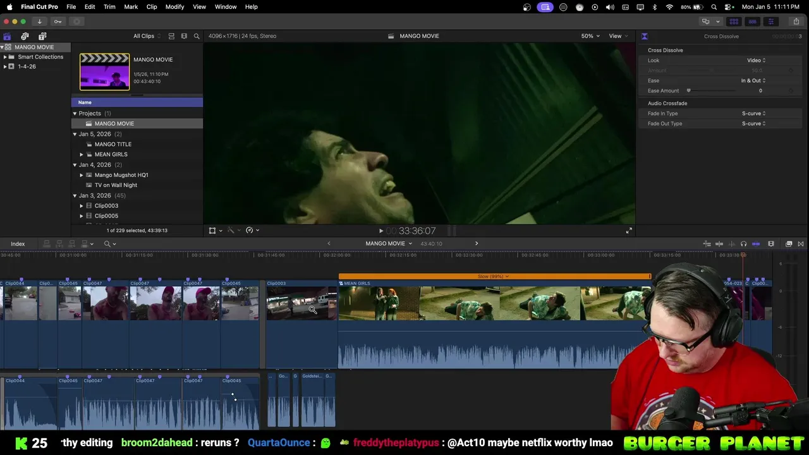
Task: Open the Fade In Type S-curve dropdown
Action: [x=753, y=114]
